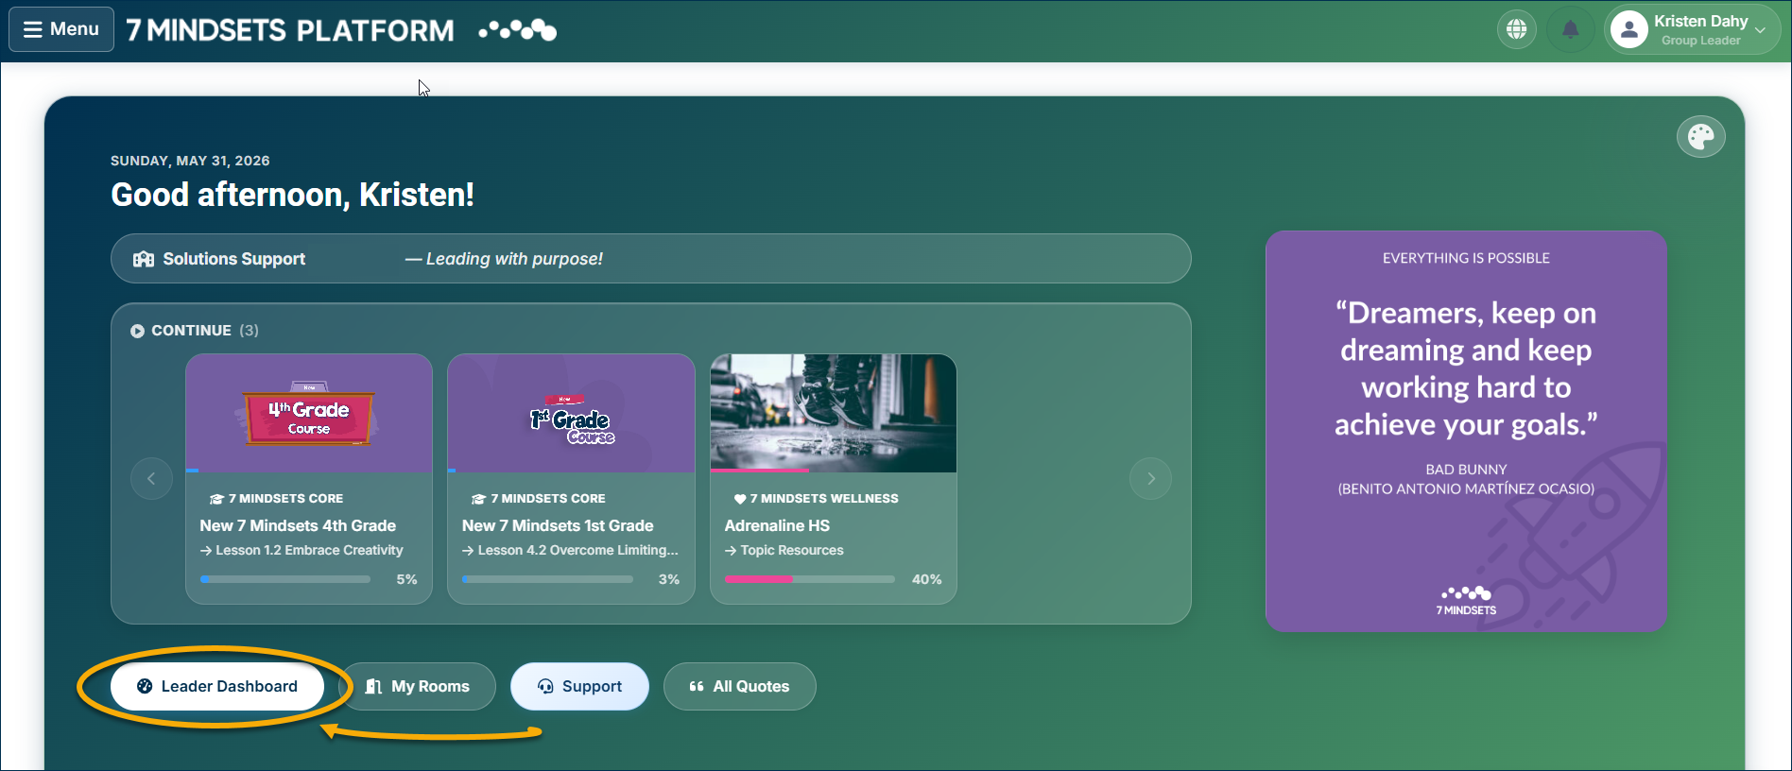Open the Everything Is Possible quote card
1792x771 pixels.
point(1466,432)
